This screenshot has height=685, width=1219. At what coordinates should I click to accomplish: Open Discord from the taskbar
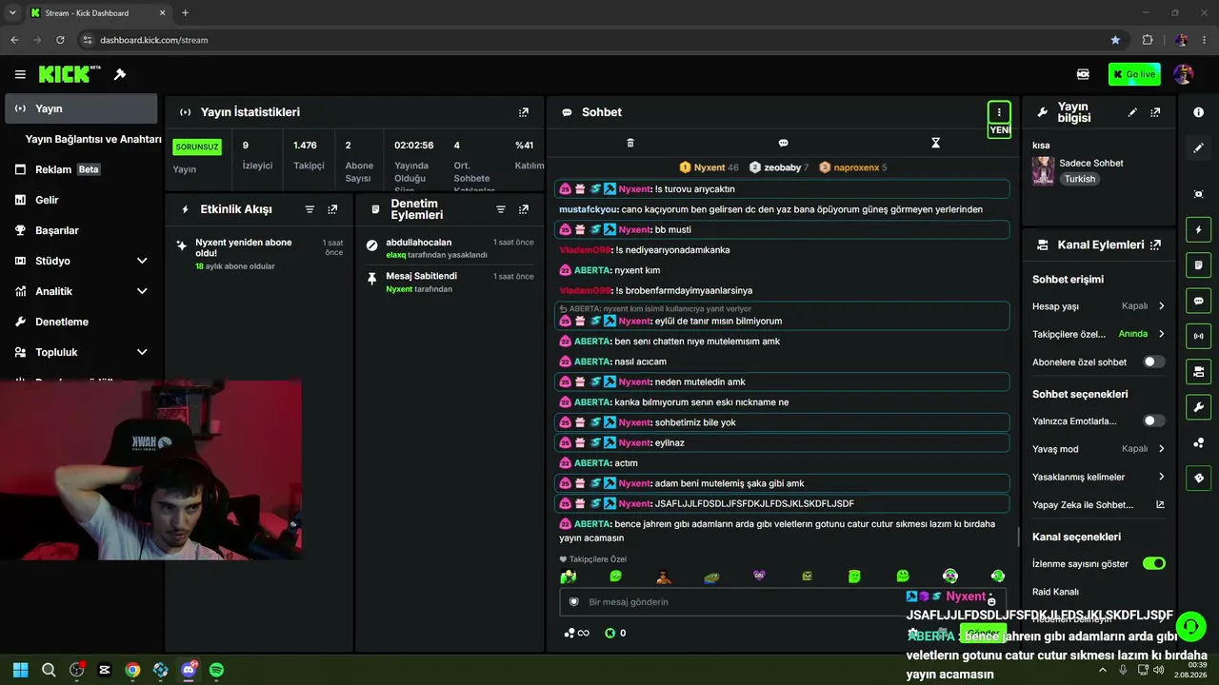pos(189,670)
